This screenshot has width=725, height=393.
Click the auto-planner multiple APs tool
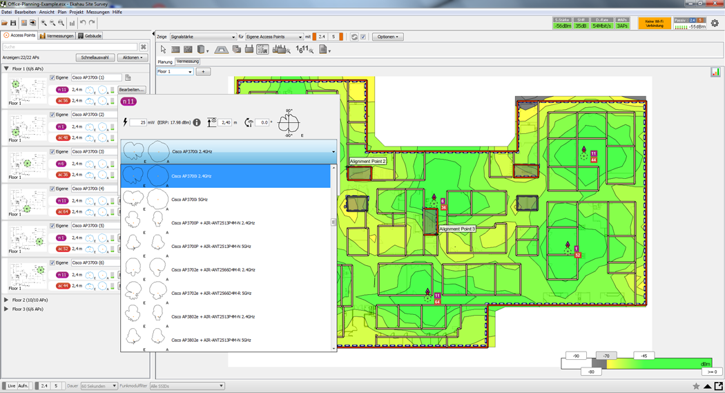tap(281, 50)
